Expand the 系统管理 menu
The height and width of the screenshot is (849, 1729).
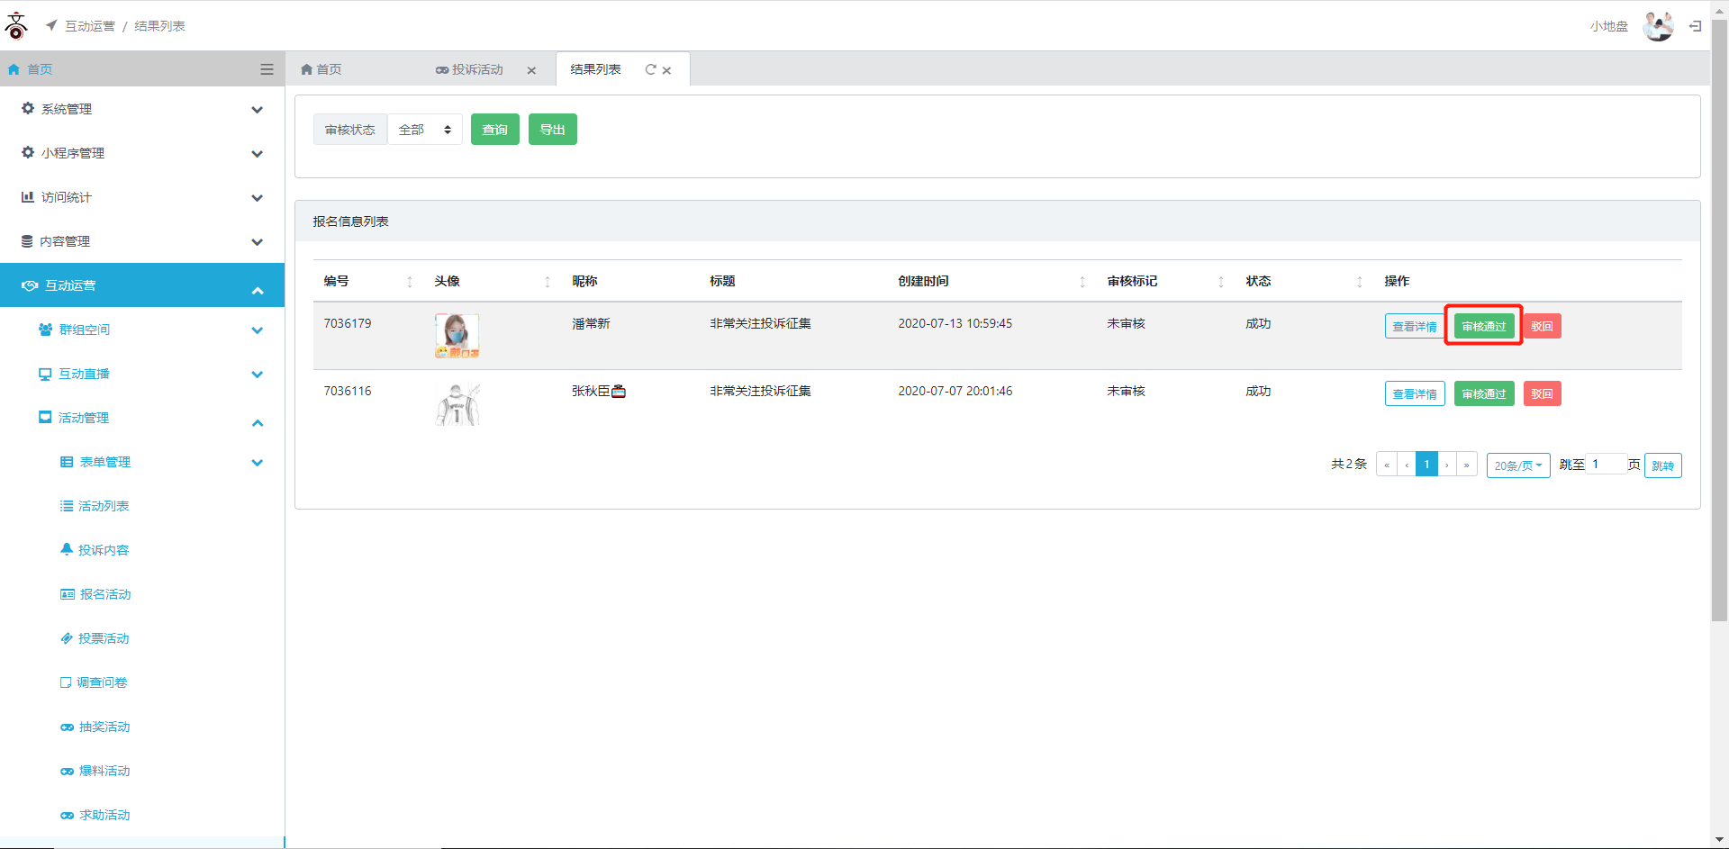(x=142, y=109)
